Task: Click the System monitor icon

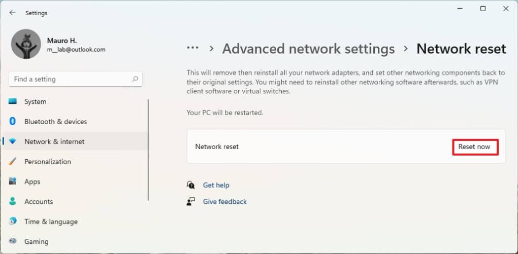Action: click(x=13, y=101)
